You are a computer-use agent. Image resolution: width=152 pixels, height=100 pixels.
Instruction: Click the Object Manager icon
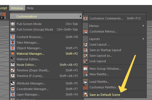tap(13, 48)
